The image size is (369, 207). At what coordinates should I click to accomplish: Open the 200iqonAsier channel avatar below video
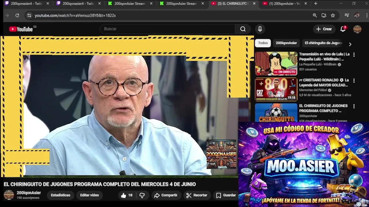click(9, 195)
